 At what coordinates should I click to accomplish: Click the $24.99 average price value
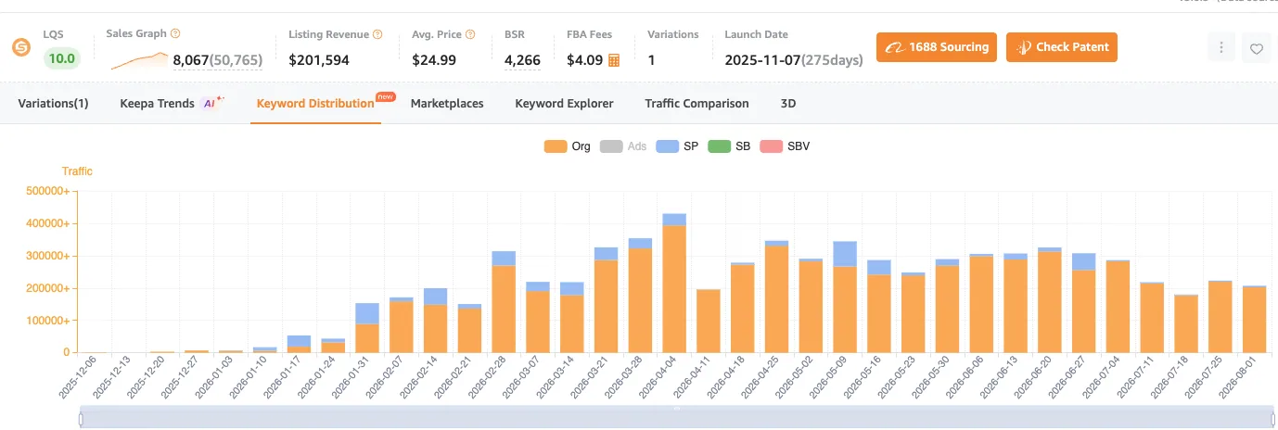pos(434,60)
